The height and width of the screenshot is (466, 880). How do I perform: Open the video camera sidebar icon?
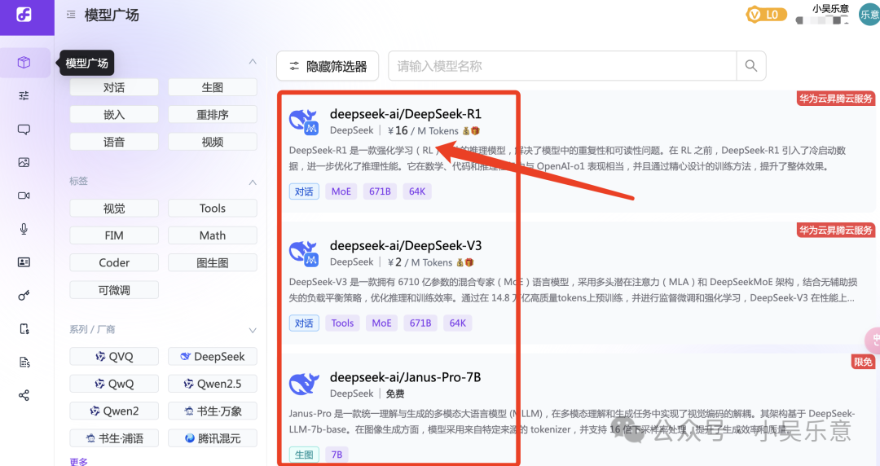click(x=24, y=196)
